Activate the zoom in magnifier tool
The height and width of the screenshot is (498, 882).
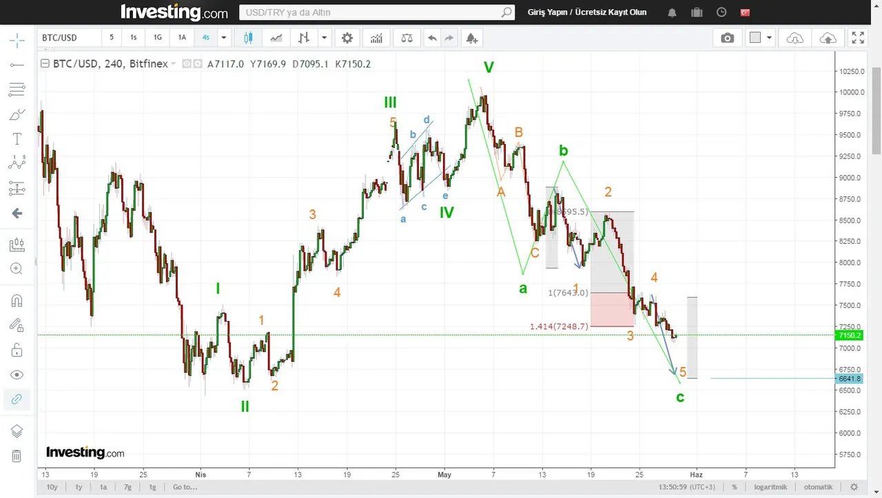coord(17,269)
